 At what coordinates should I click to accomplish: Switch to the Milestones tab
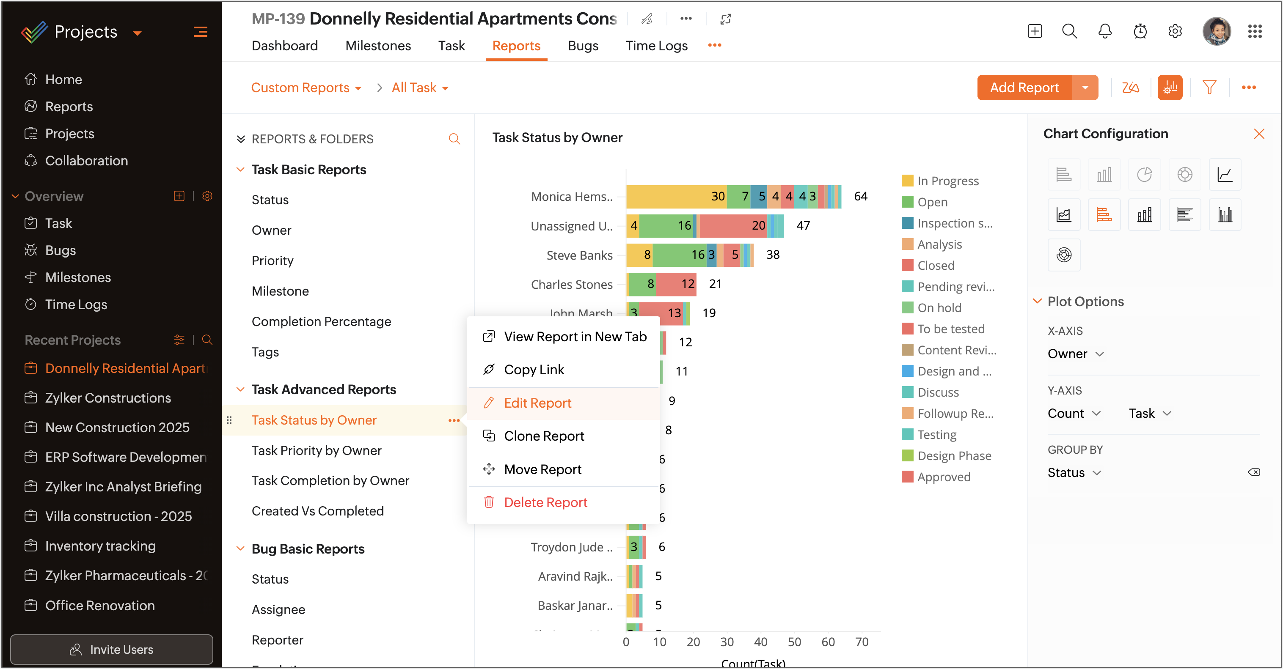click(378, 46)
